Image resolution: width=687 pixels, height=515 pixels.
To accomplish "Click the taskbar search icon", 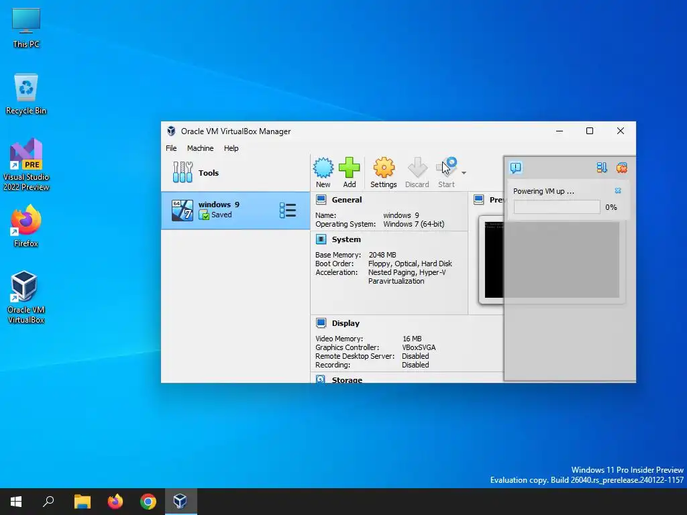I will pos(48,502).
